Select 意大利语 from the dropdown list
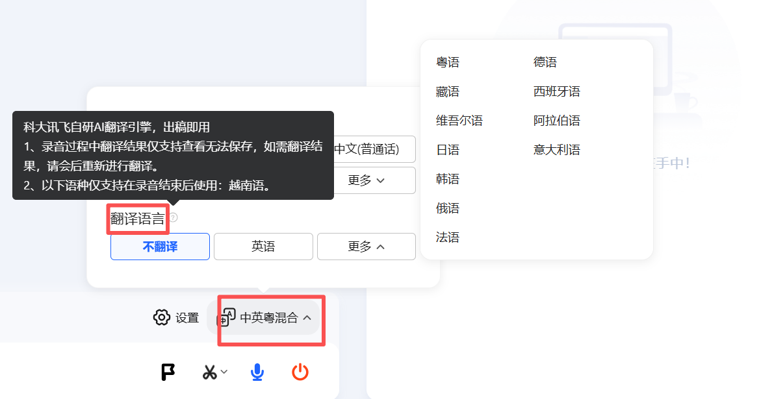 [x=557, y=150]
